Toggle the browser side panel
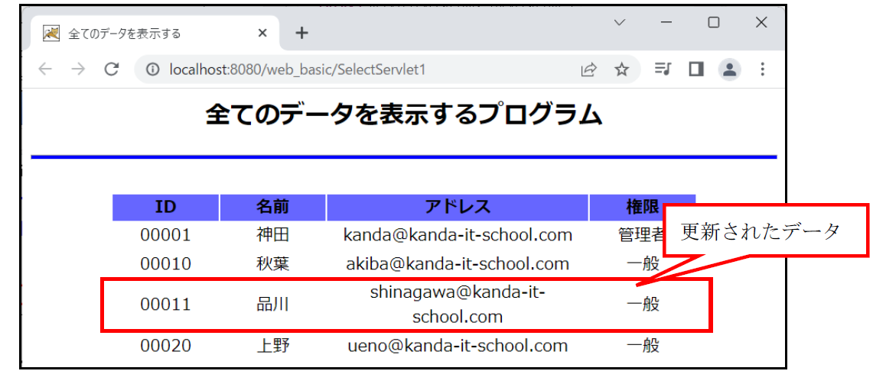The width and height of the screenshot is (873, 371). [695, 69]
